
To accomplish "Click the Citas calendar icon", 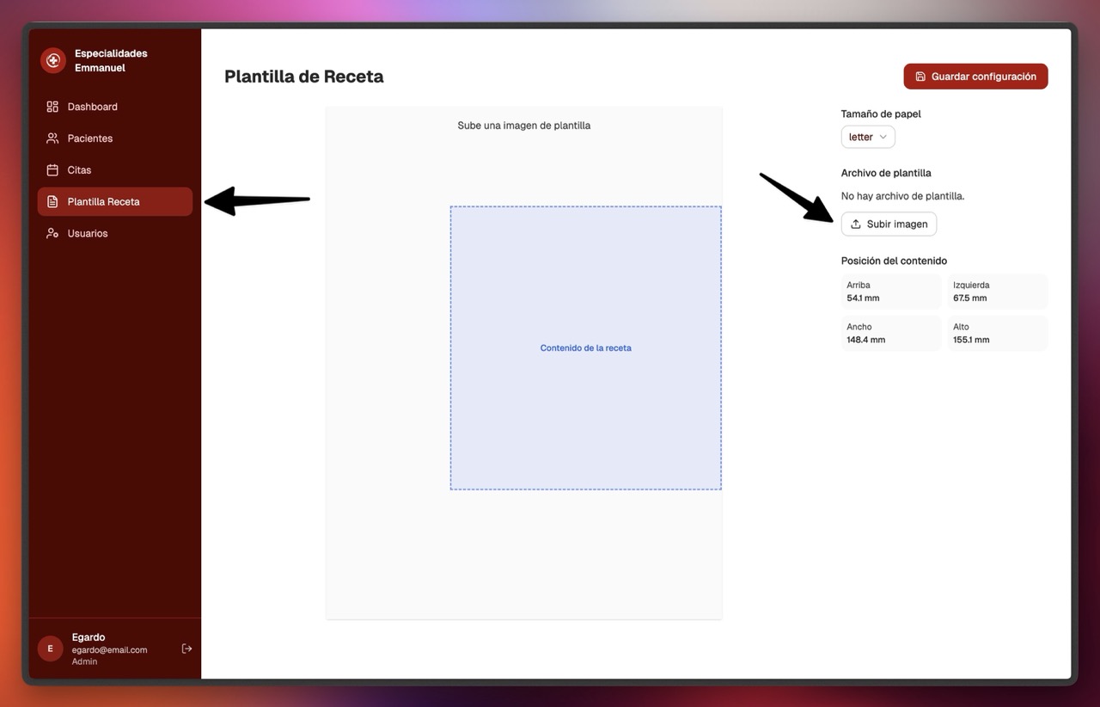I will click(52, 170).
